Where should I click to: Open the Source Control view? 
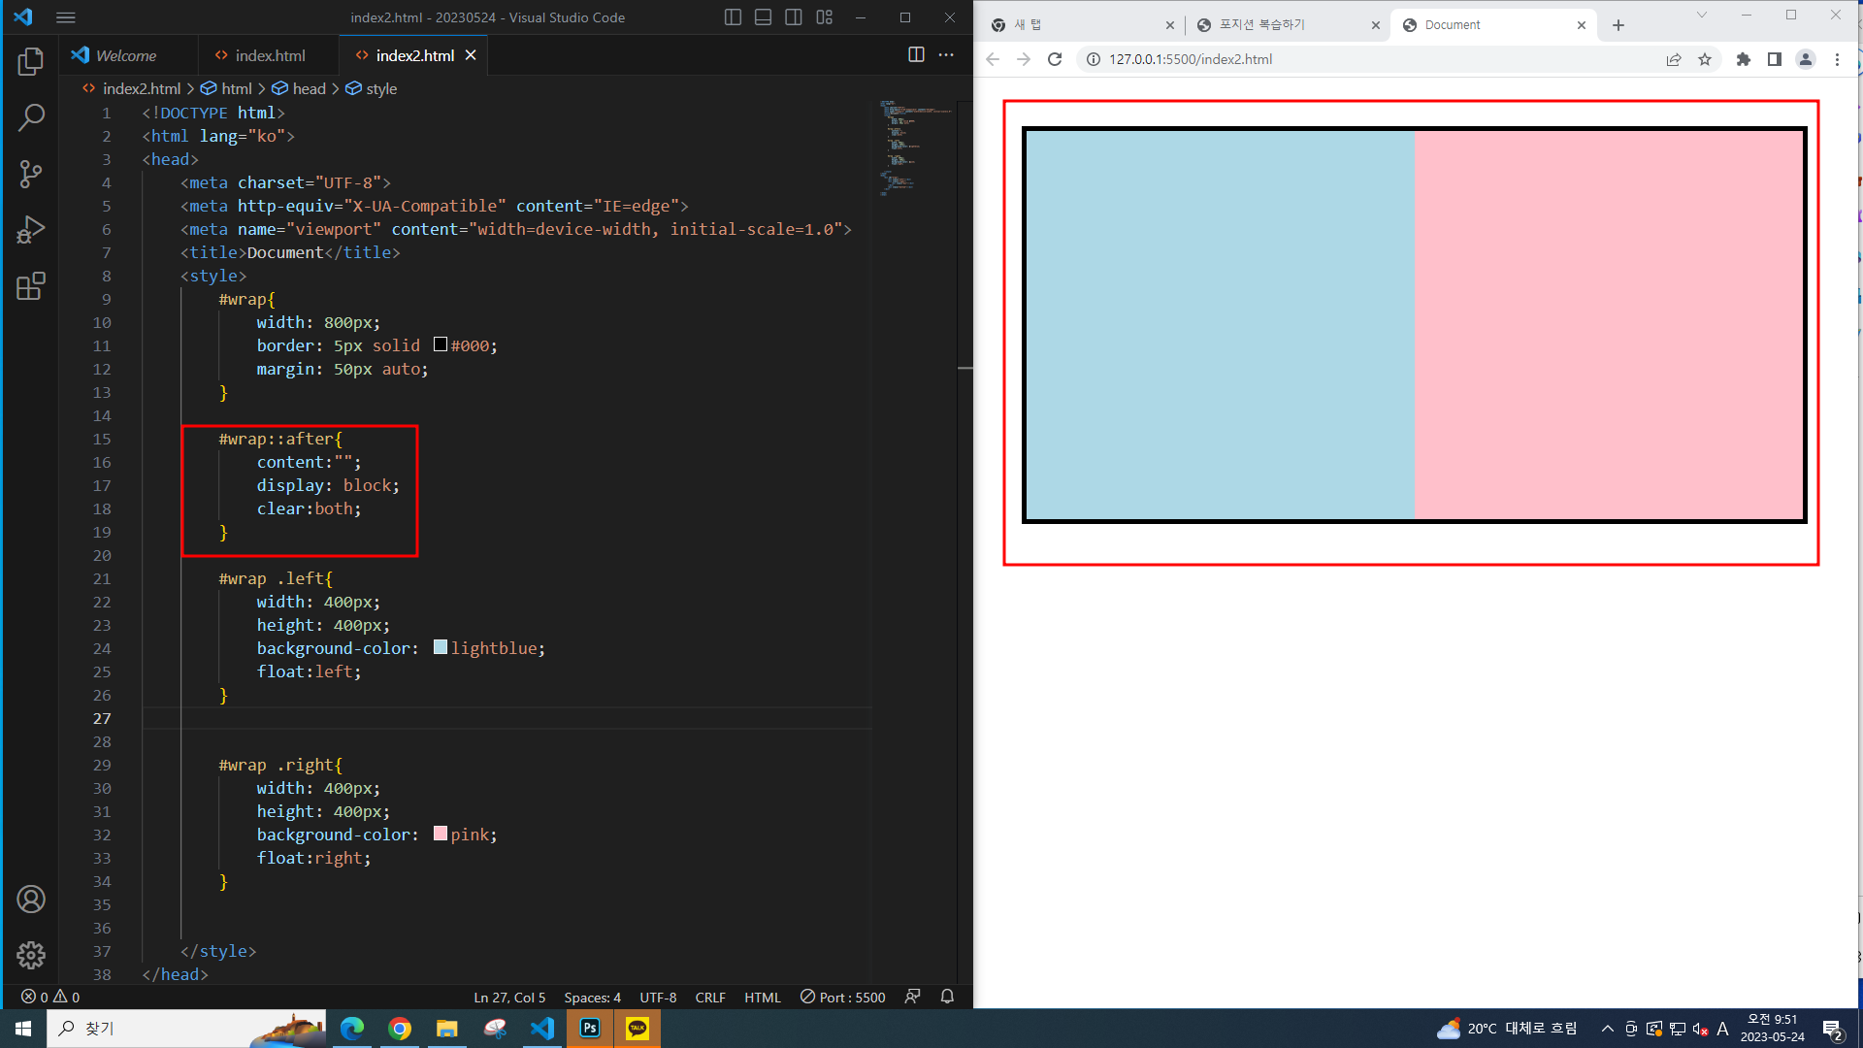(x=31, y=174)
